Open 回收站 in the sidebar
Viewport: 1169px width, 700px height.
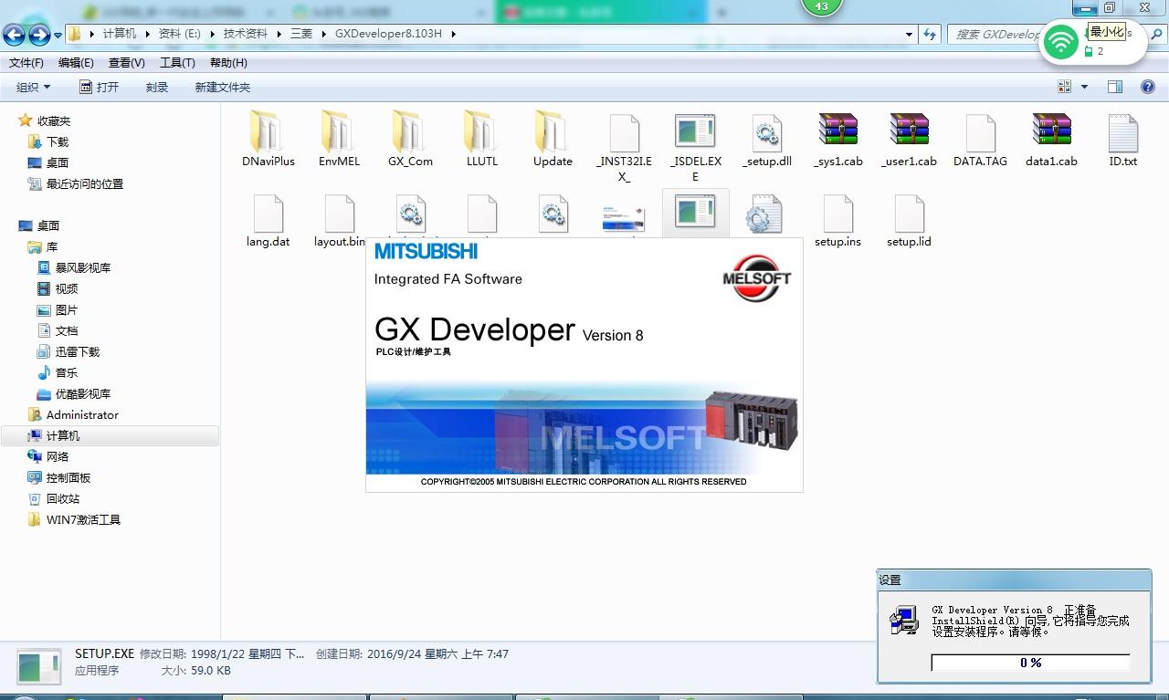[63, 498]
